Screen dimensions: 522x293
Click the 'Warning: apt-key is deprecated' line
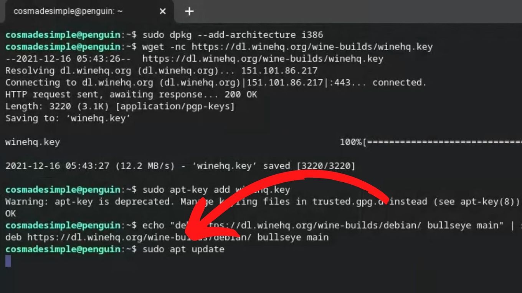click(262, 201)
